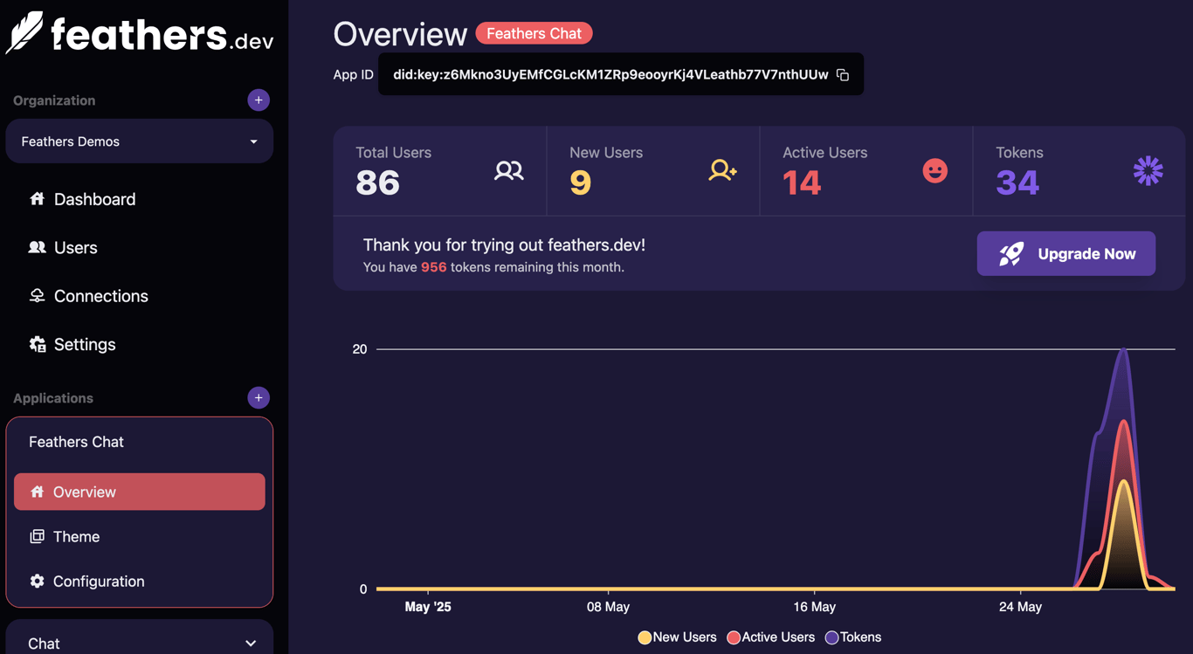This screenshot has height=654, width=1193.
Task: Click the Organization section label
Action: click(x=54, y=100)
